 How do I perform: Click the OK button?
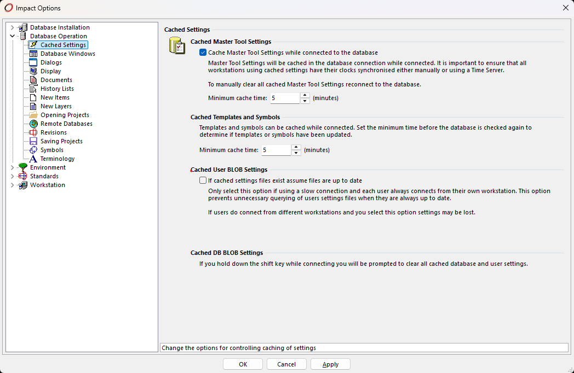pyautogui.click(x=243, y=364)
